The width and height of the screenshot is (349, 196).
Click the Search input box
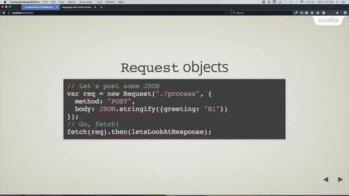262,13
